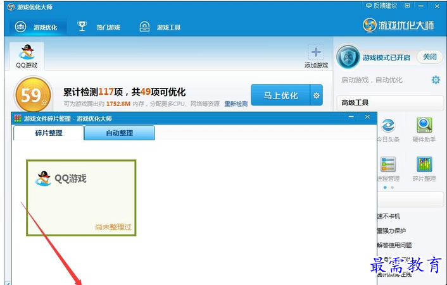This screenshot has width=447, height=285.
Task: Click the 解答使用问题 link
Action: coord(394,245)
